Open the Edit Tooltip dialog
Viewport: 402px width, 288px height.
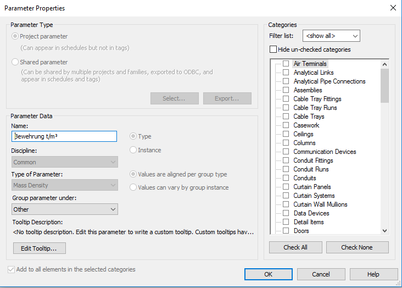pos(39,248)
